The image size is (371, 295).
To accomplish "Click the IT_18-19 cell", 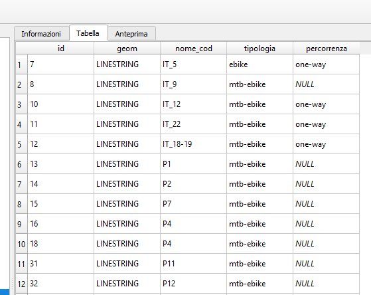I will tap(194, 144).
